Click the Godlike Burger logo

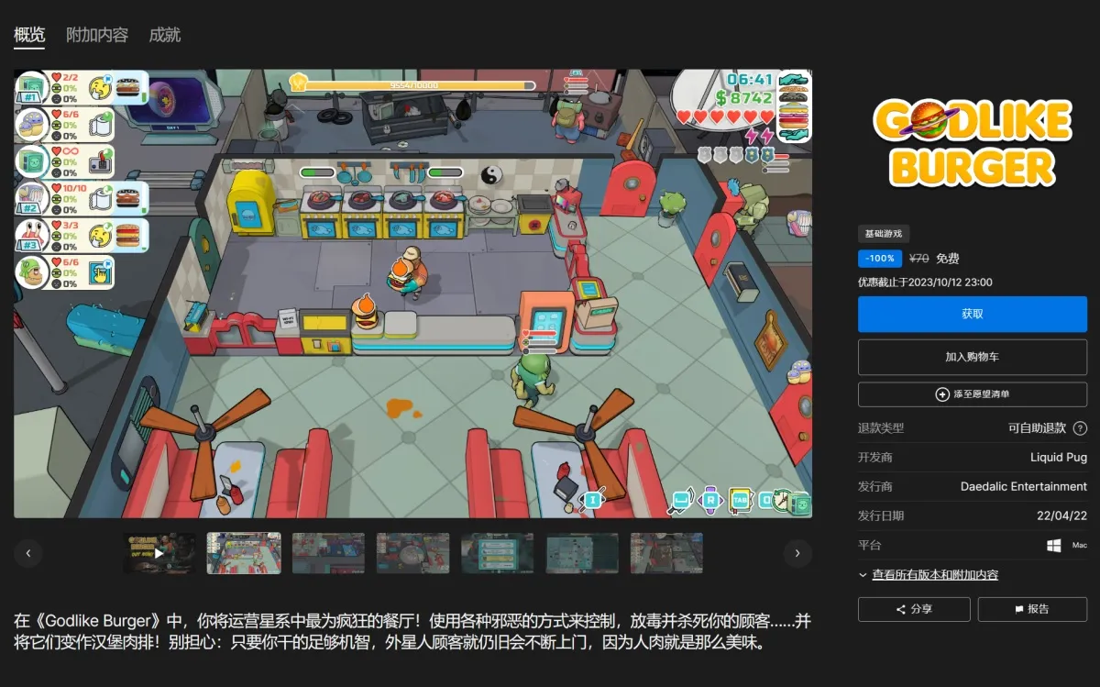pos(973,142)
